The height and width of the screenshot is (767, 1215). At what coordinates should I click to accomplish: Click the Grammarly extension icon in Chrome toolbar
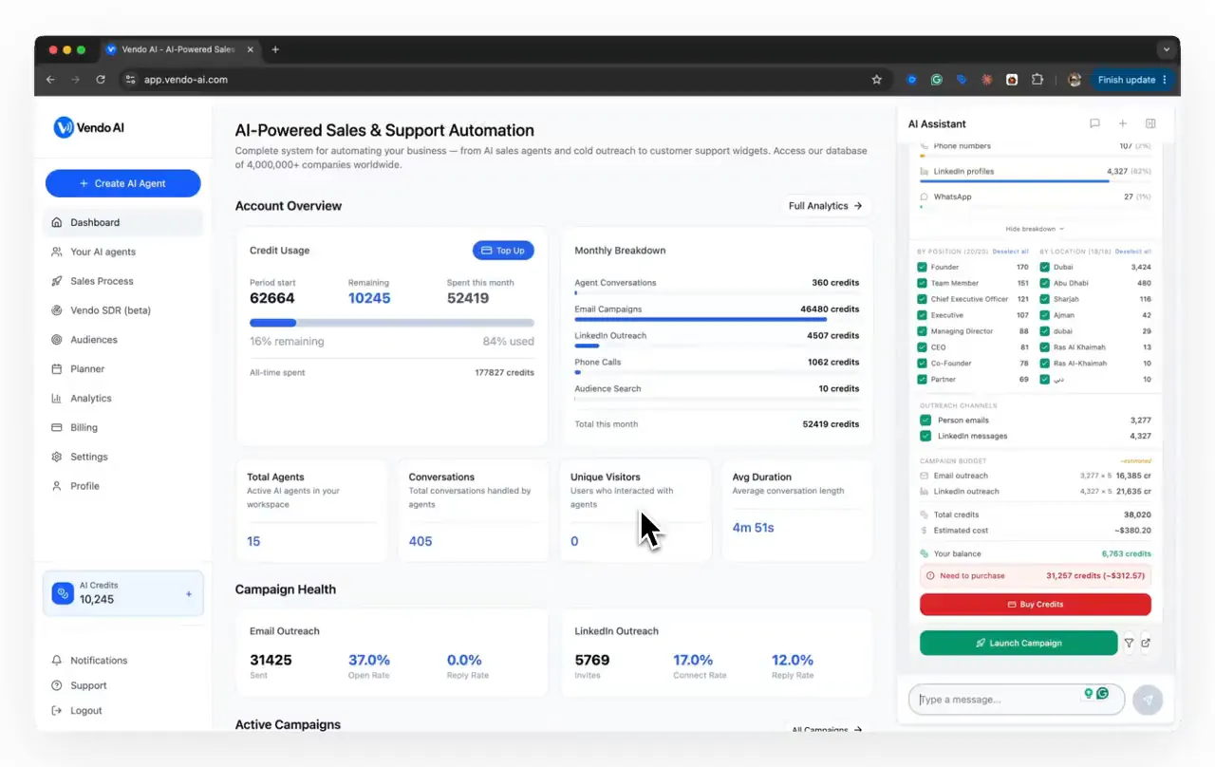[937, 80]
